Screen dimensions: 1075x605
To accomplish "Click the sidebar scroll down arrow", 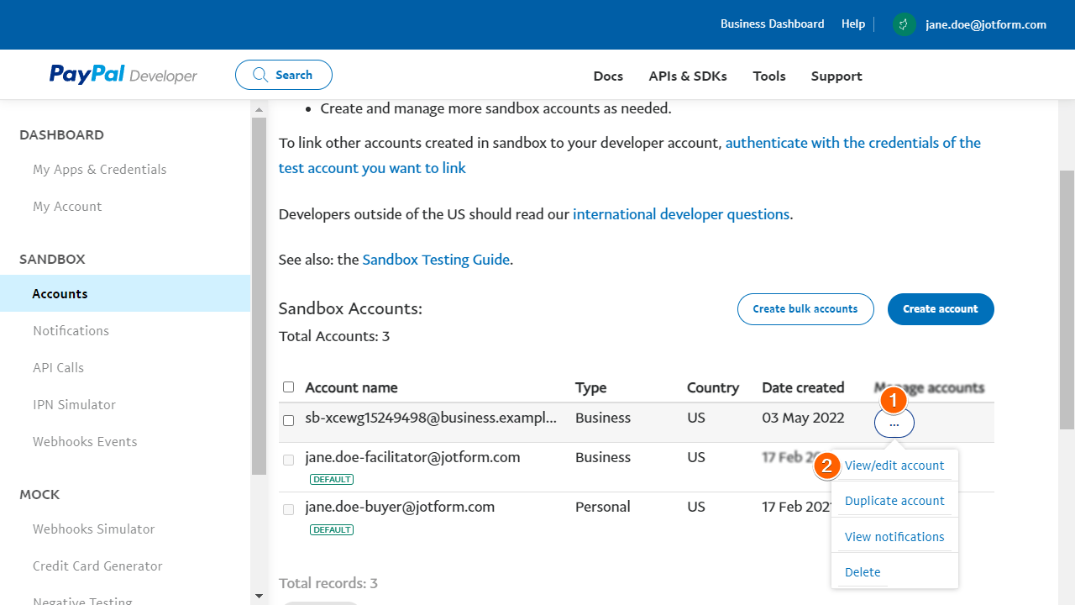I will 259,596.
